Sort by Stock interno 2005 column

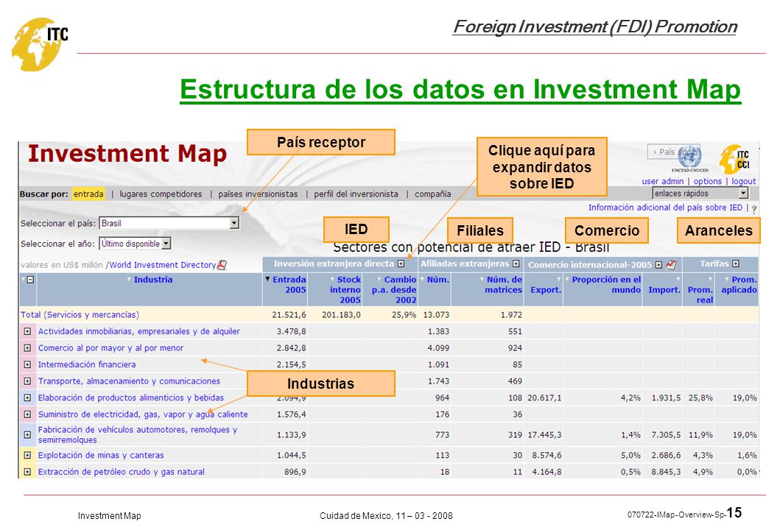tap(345, 289)
